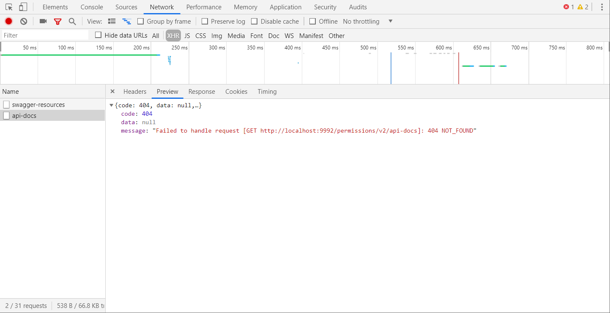Click the blue DOMContentLoaded timeline line
Screen dimensions: 610x313
click(x=391, y=68)
